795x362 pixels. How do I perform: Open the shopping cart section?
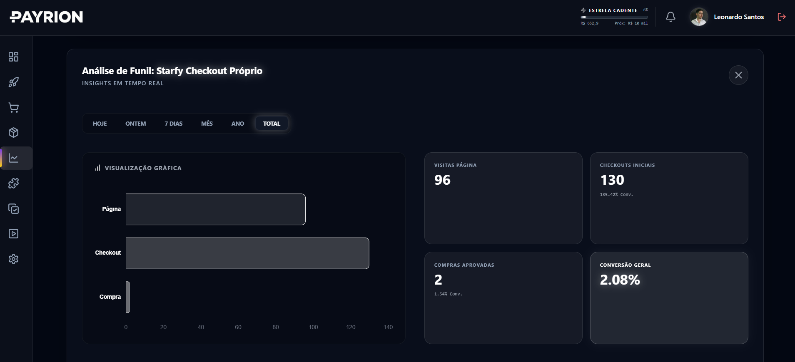coord(13,107)
